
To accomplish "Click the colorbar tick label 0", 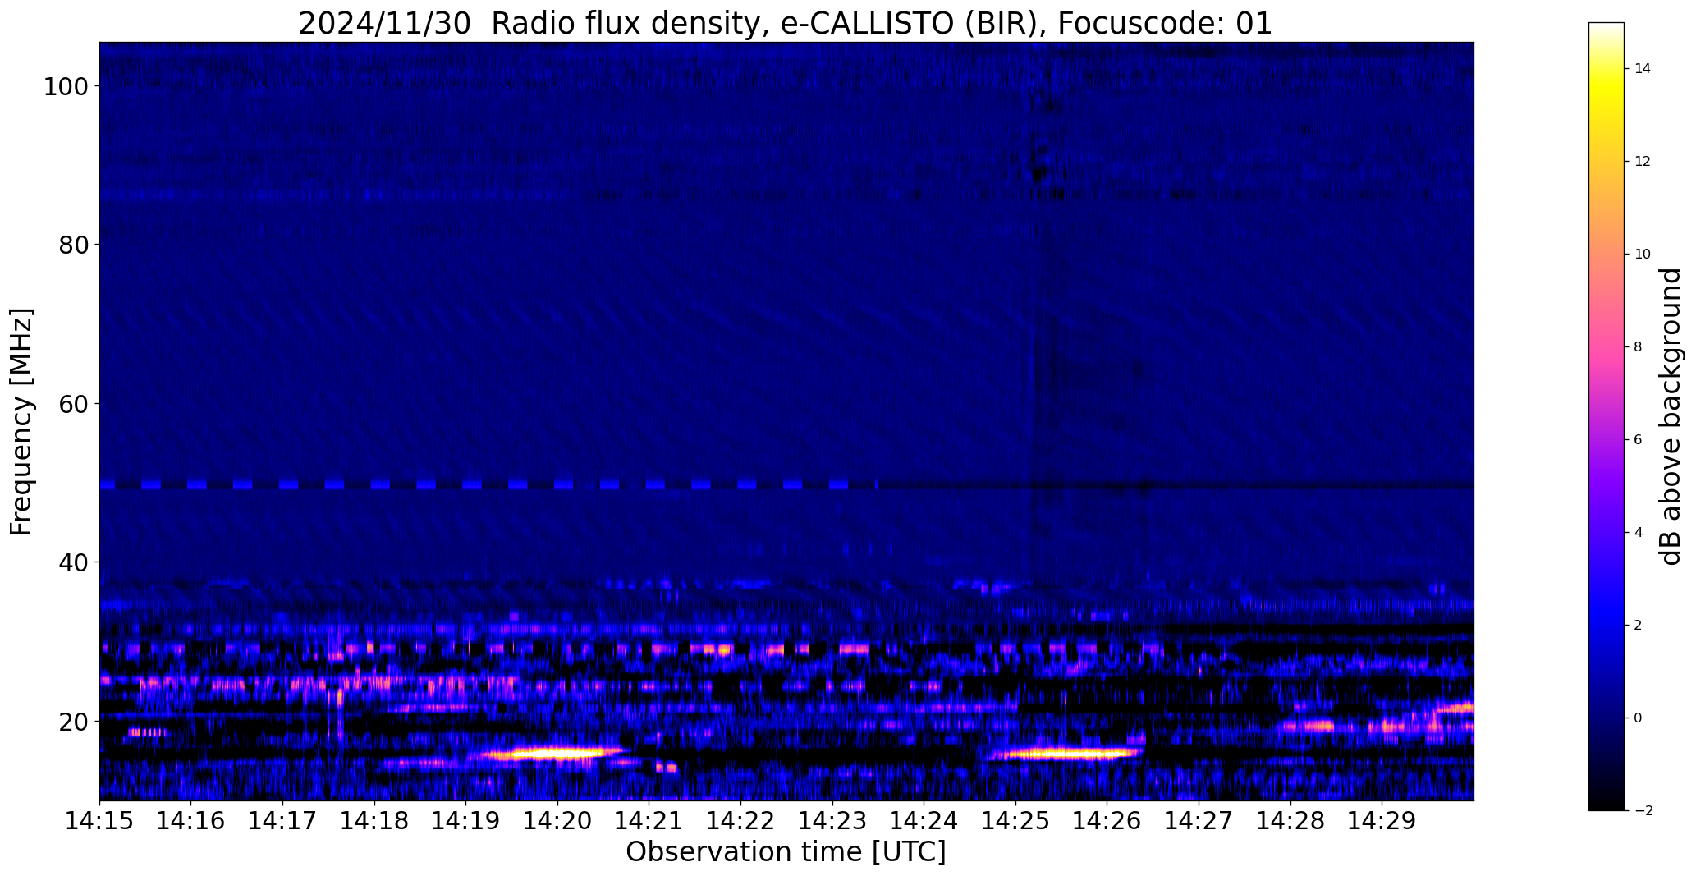I will tap(1639, 718).
